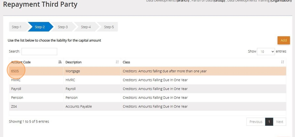Image resolution: width=295 pixels, height=137 pixels.
Task: Select the Step-2 tab
Action: [x=40, y=27]
